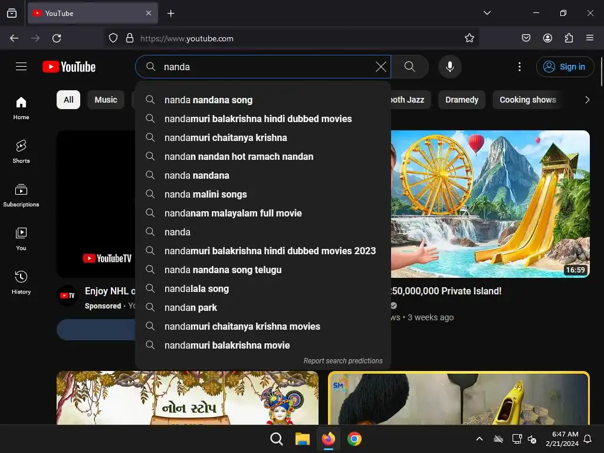The image size is (604, 453).
Task: Click the page vertical scrollbar
Action: (x=601, y=72)
